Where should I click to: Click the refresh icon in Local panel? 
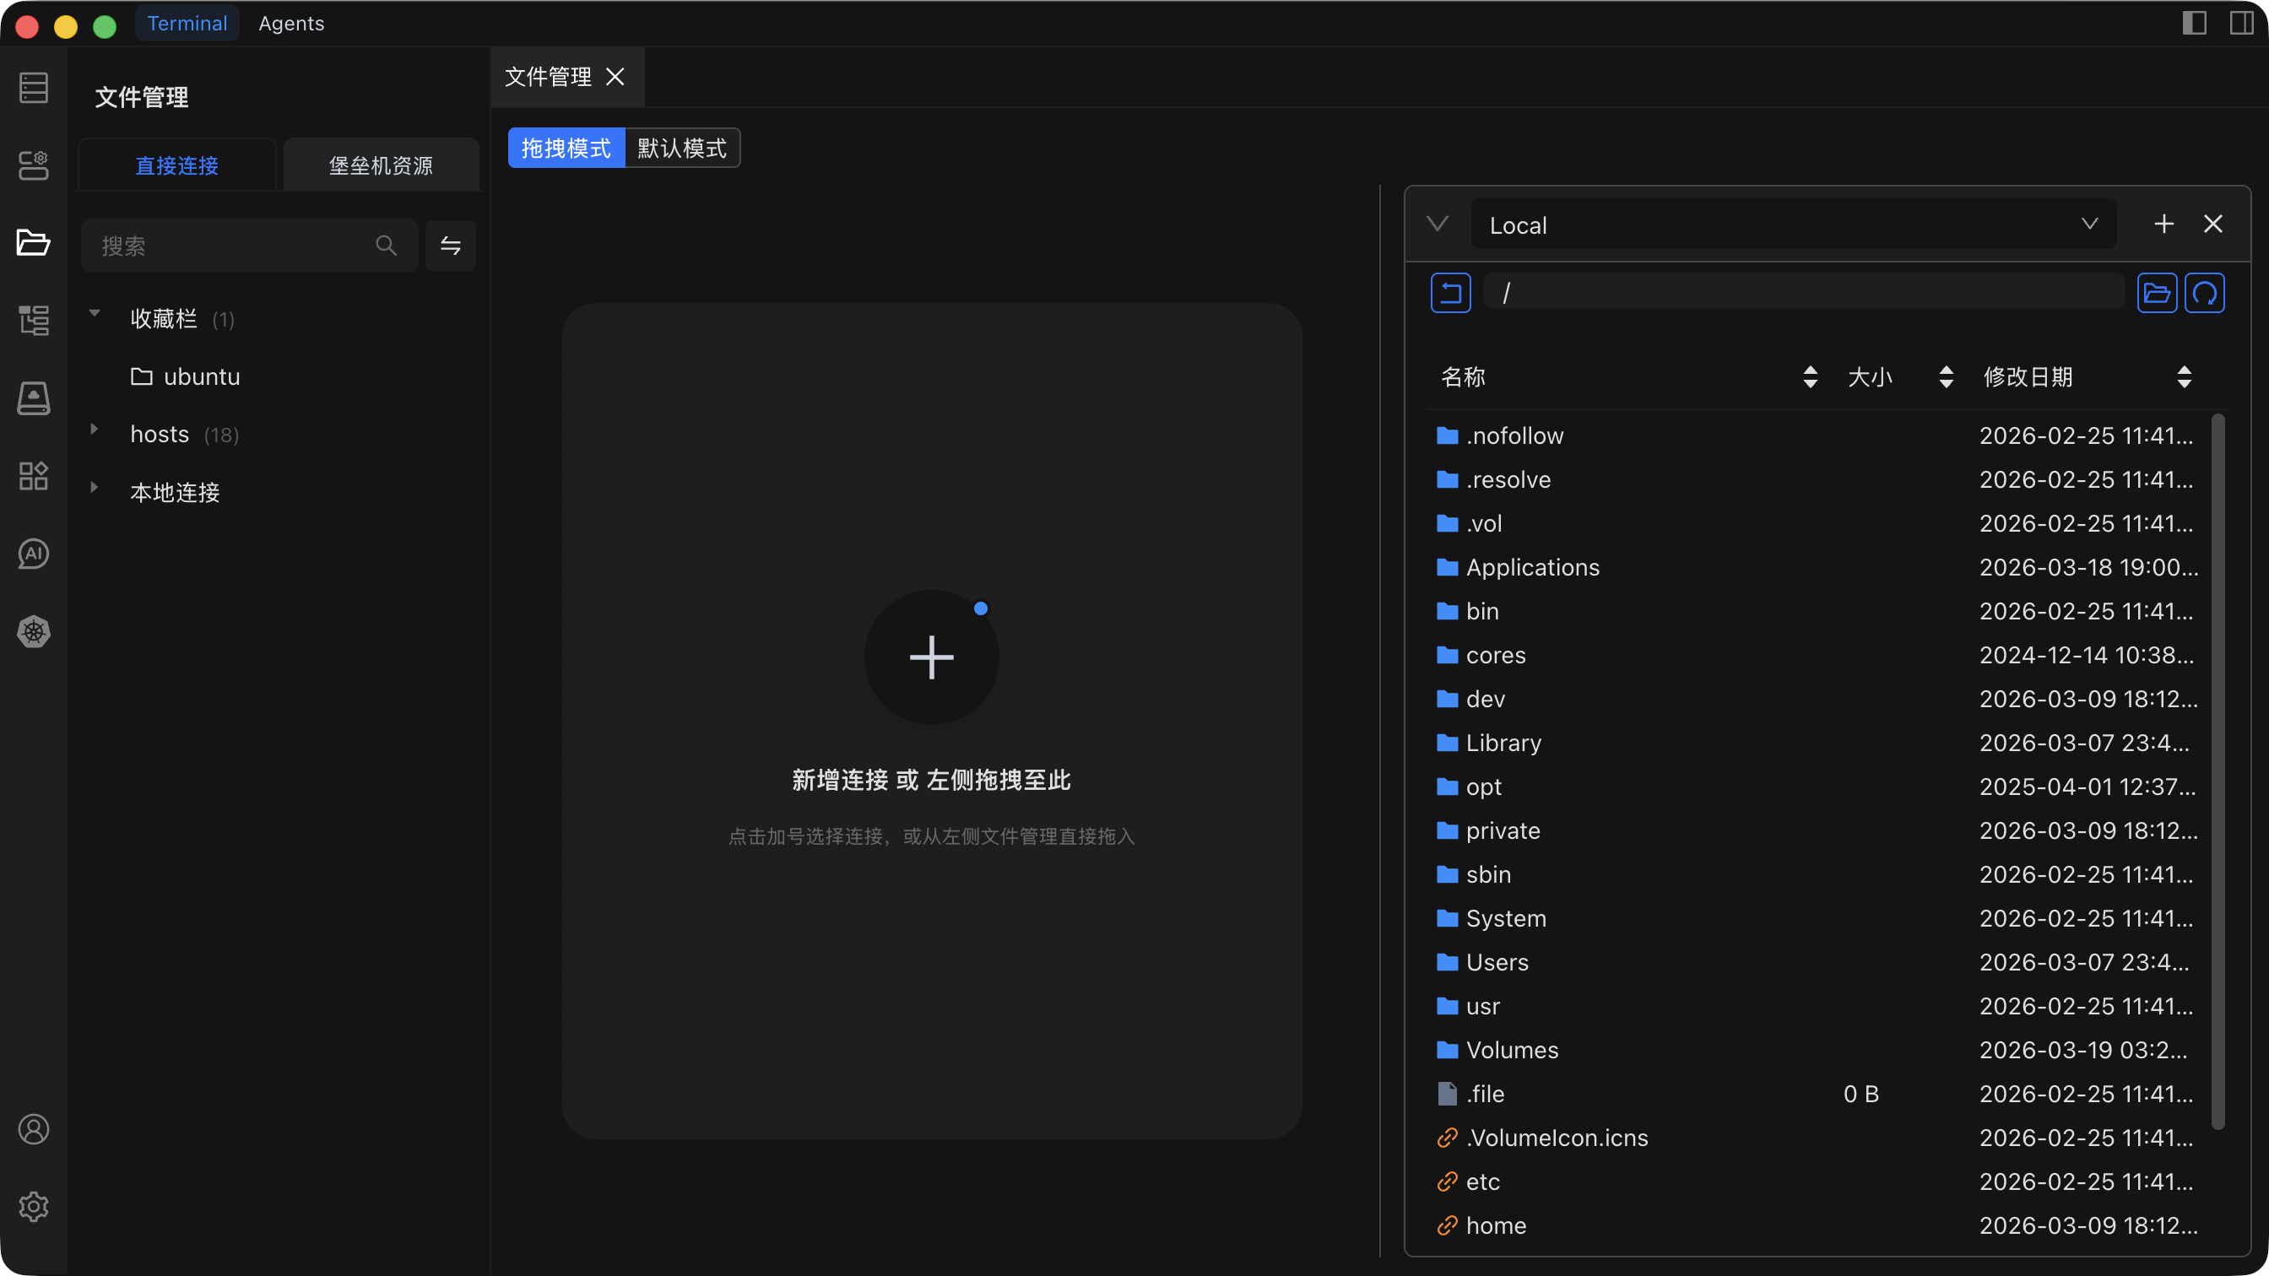coord(2204,293)
